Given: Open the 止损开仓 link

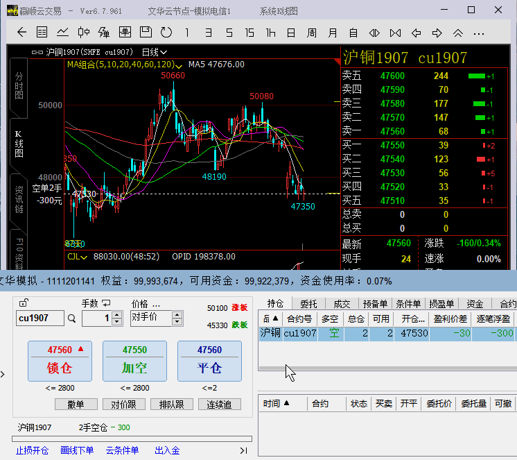Looking at the screenshot, I should [33, 450].
